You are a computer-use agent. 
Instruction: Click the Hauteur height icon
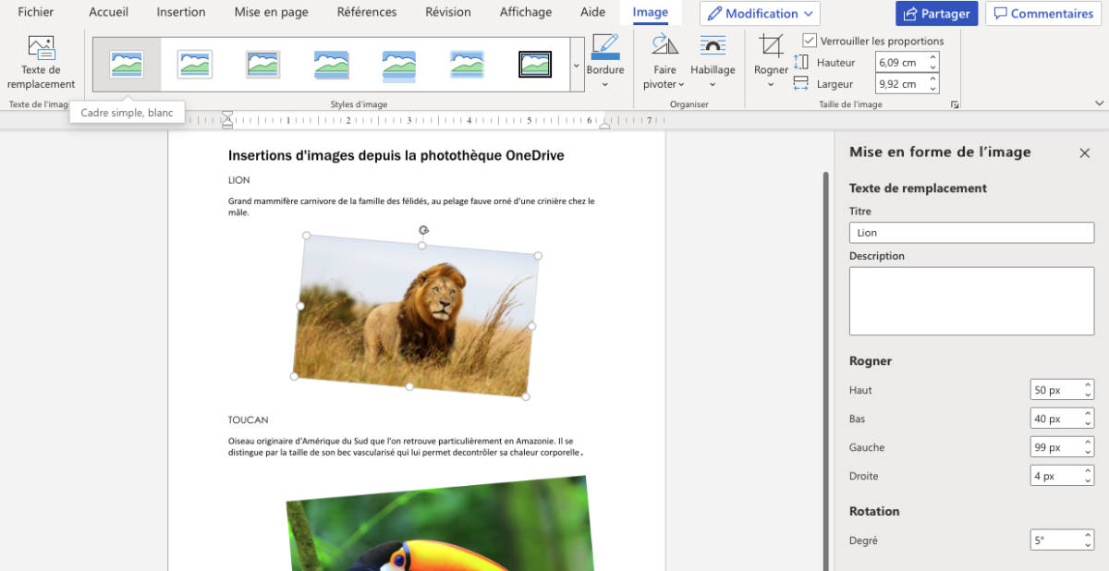click(801, 62)
